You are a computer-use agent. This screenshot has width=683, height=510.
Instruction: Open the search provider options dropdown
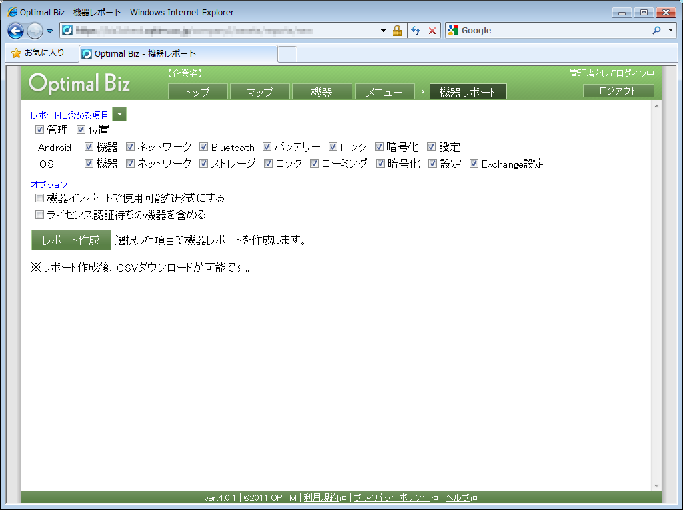671,30
